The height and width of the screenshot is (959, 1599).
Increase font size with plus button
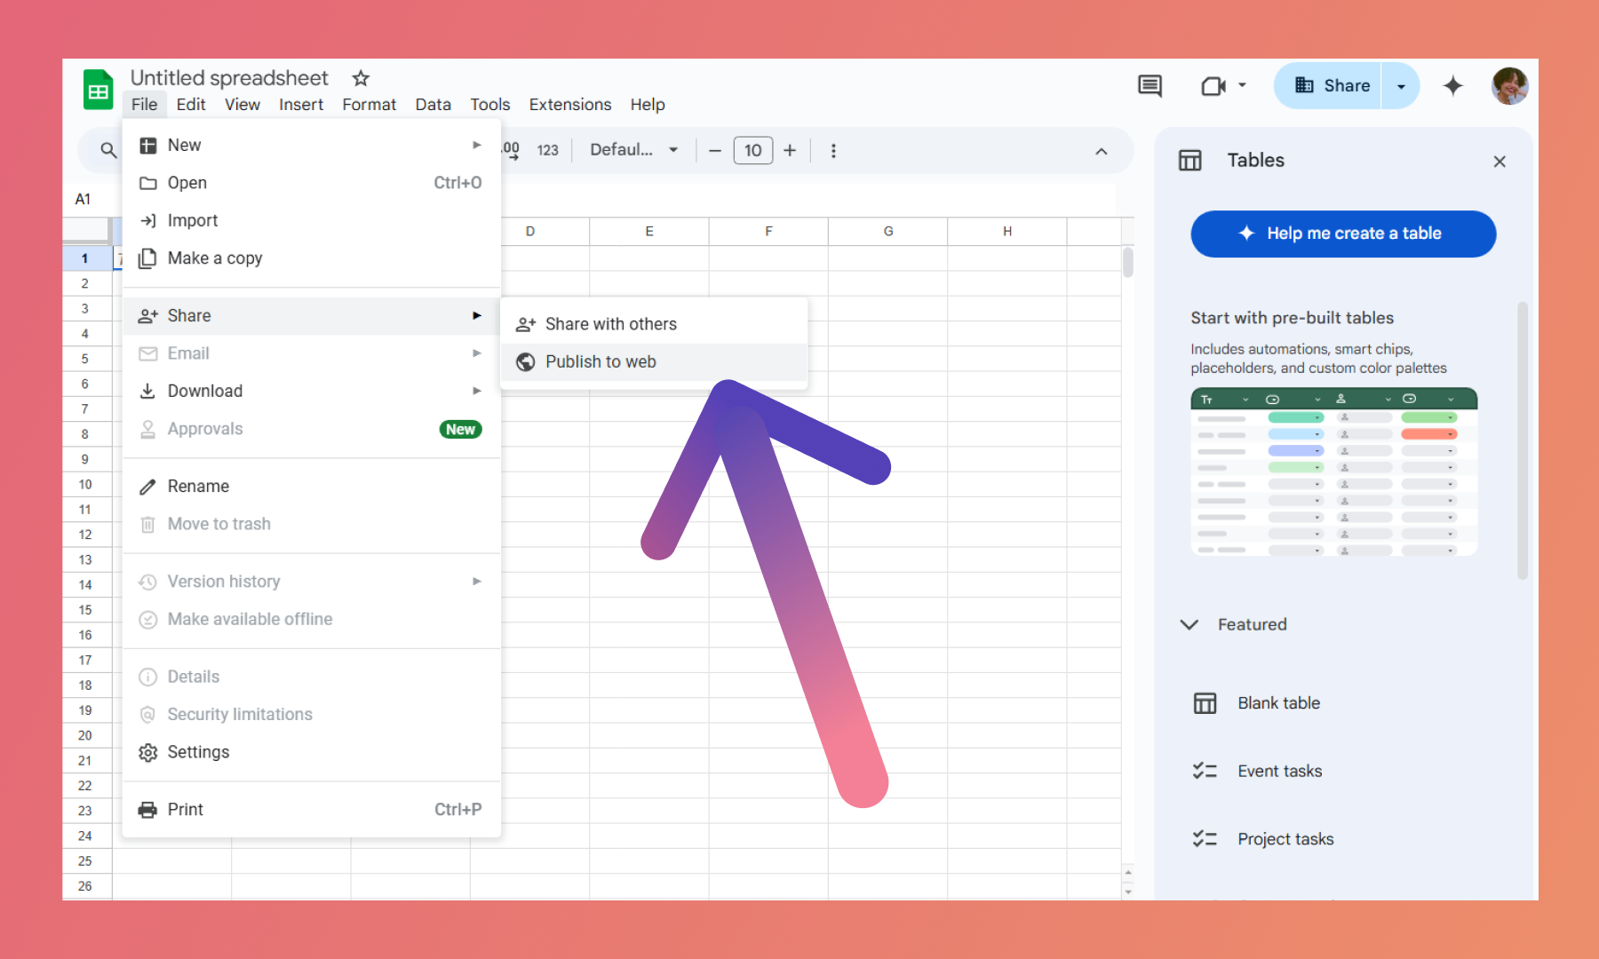[x=790, y=151]
